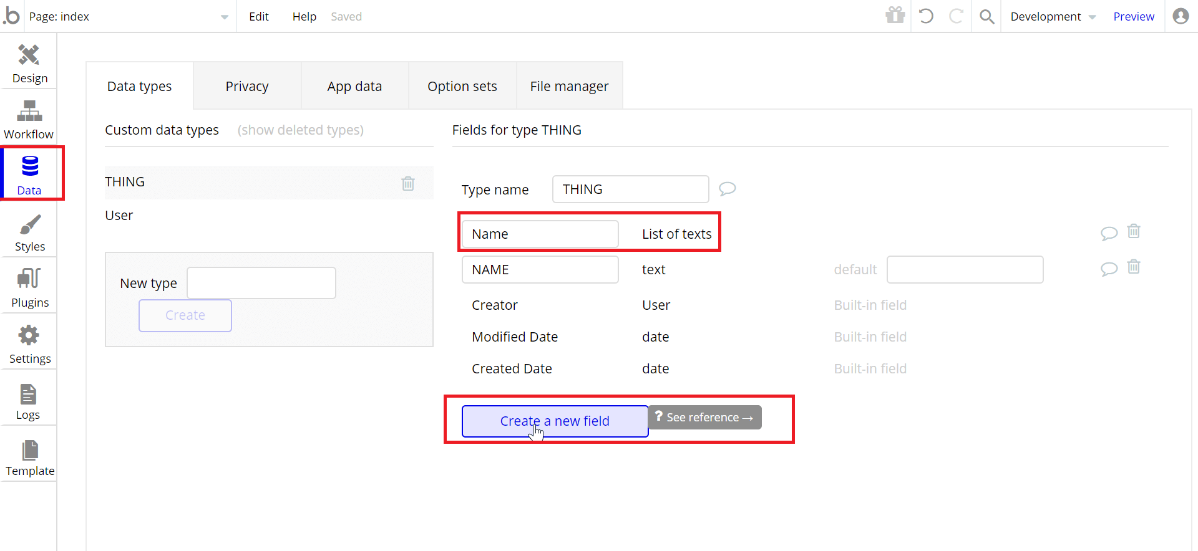Redo the last undone action
The width and height of the screenshot is (1198, 551).
pos(956,16)
